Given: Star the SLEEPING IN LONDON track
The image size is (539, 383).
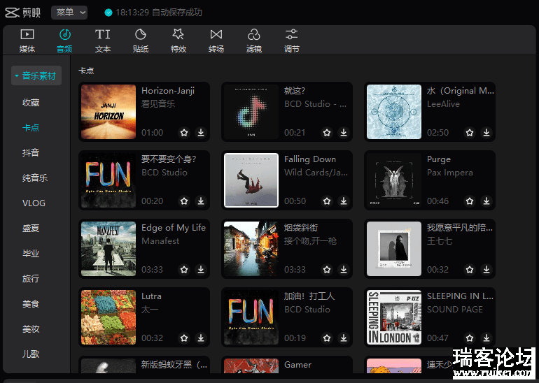Looking at the screenshot, I should pos(470,338).
